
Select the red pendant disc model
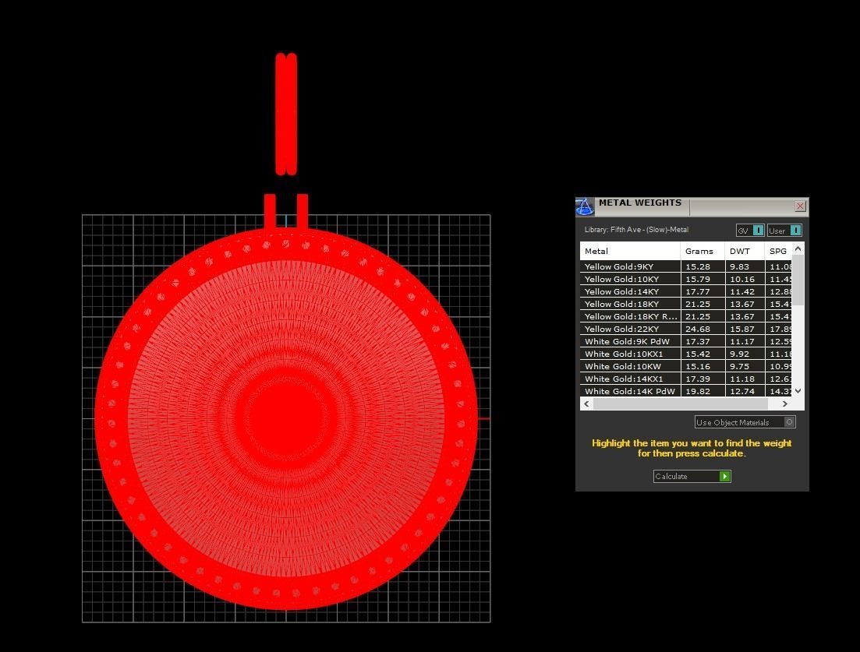coord(285,418)
